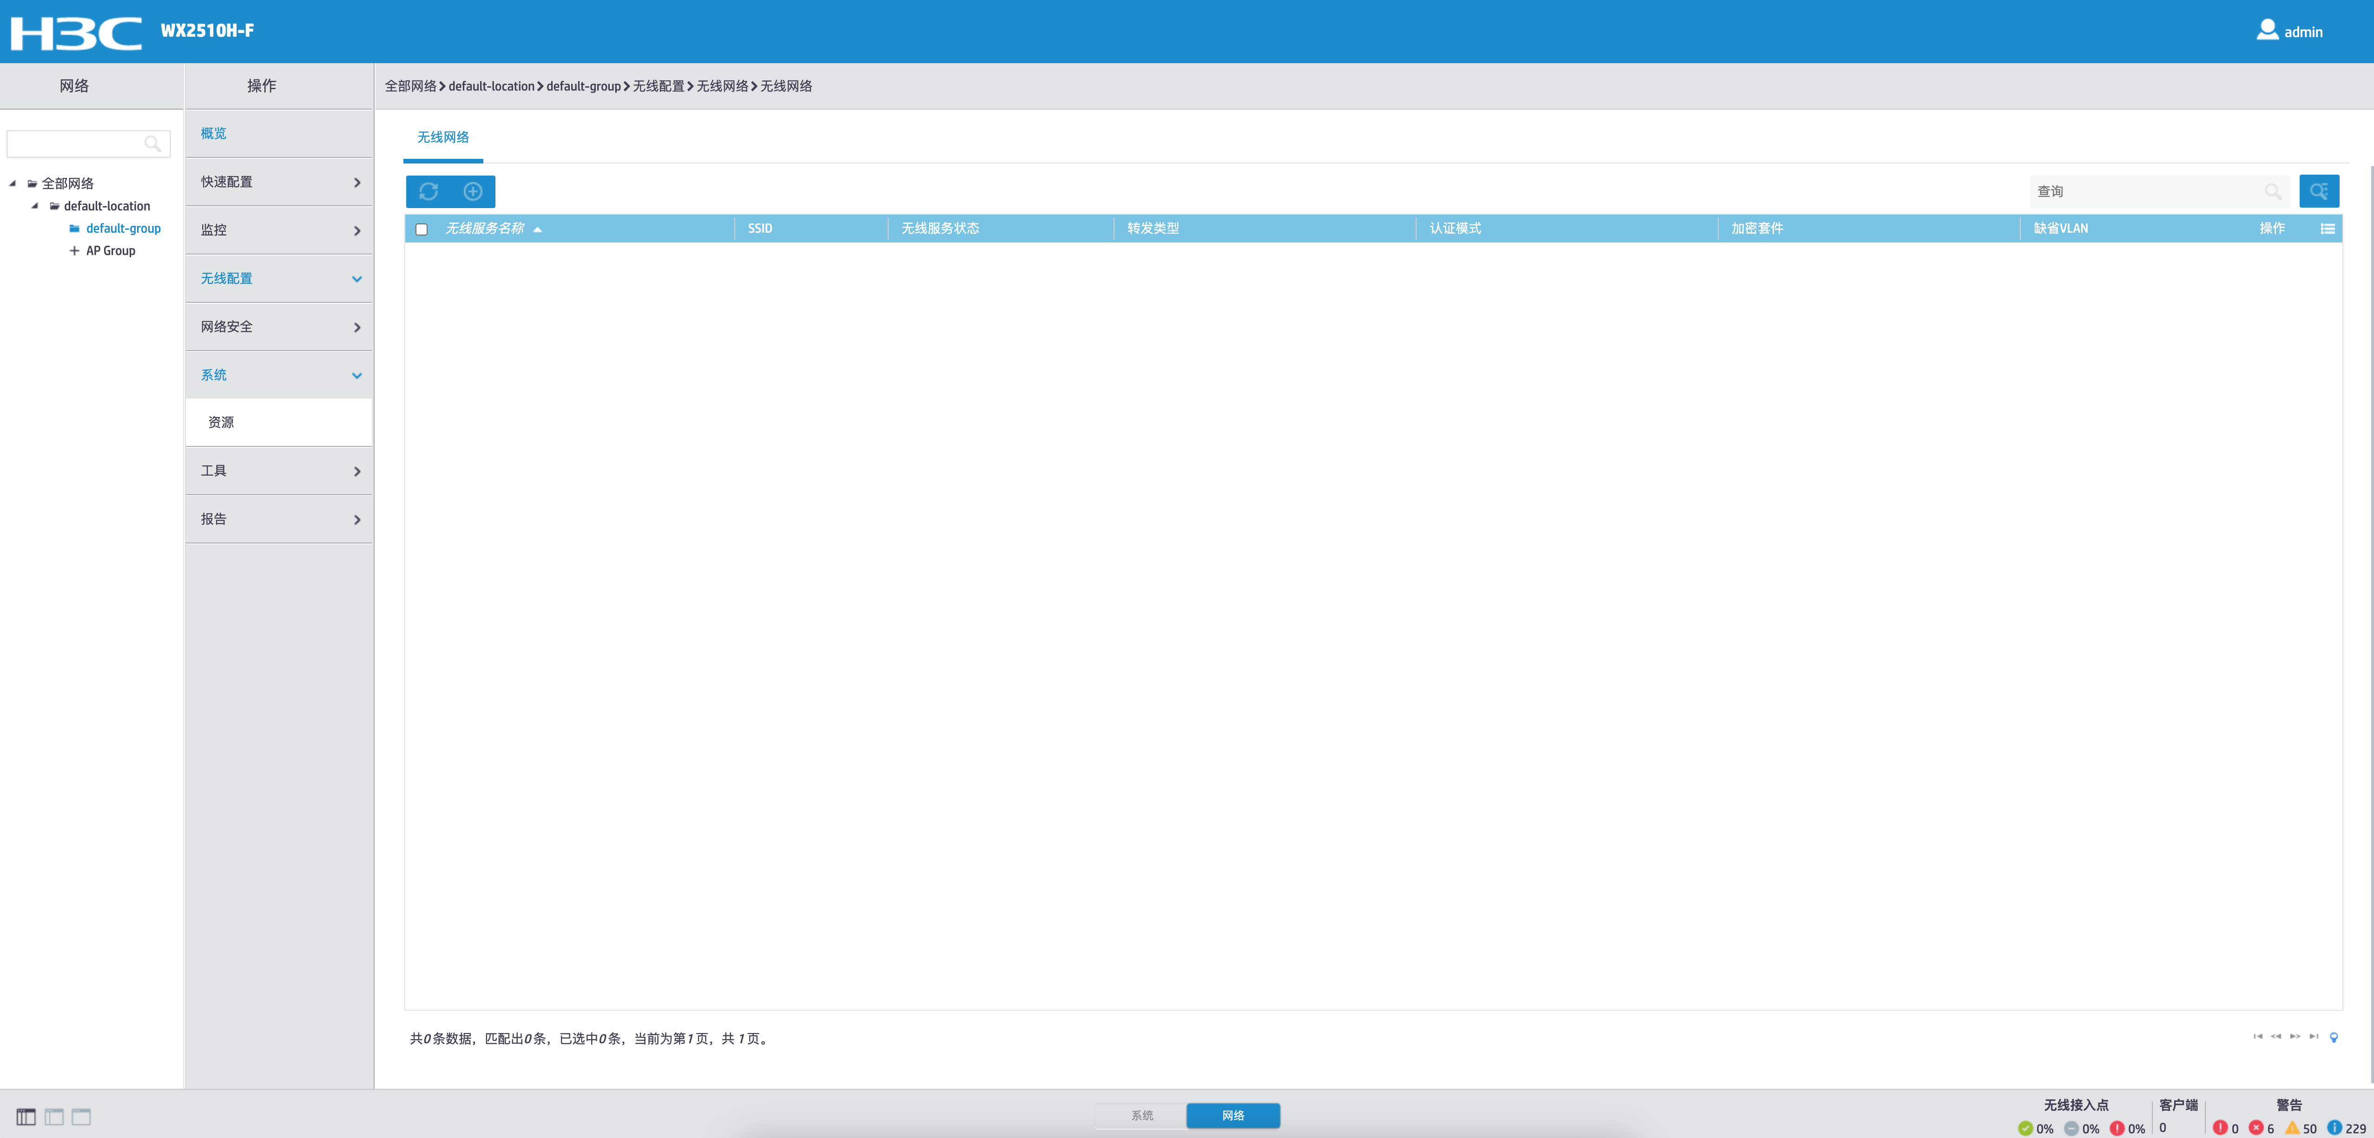This screenshot has width=2374, height=1138.
Task: Open the 概览 menu item
Action: 214,133
